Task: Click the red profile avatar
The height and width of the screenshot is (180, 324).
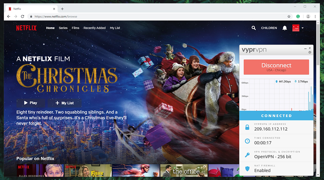Action: pyautogui.click(x=296, y=28)
